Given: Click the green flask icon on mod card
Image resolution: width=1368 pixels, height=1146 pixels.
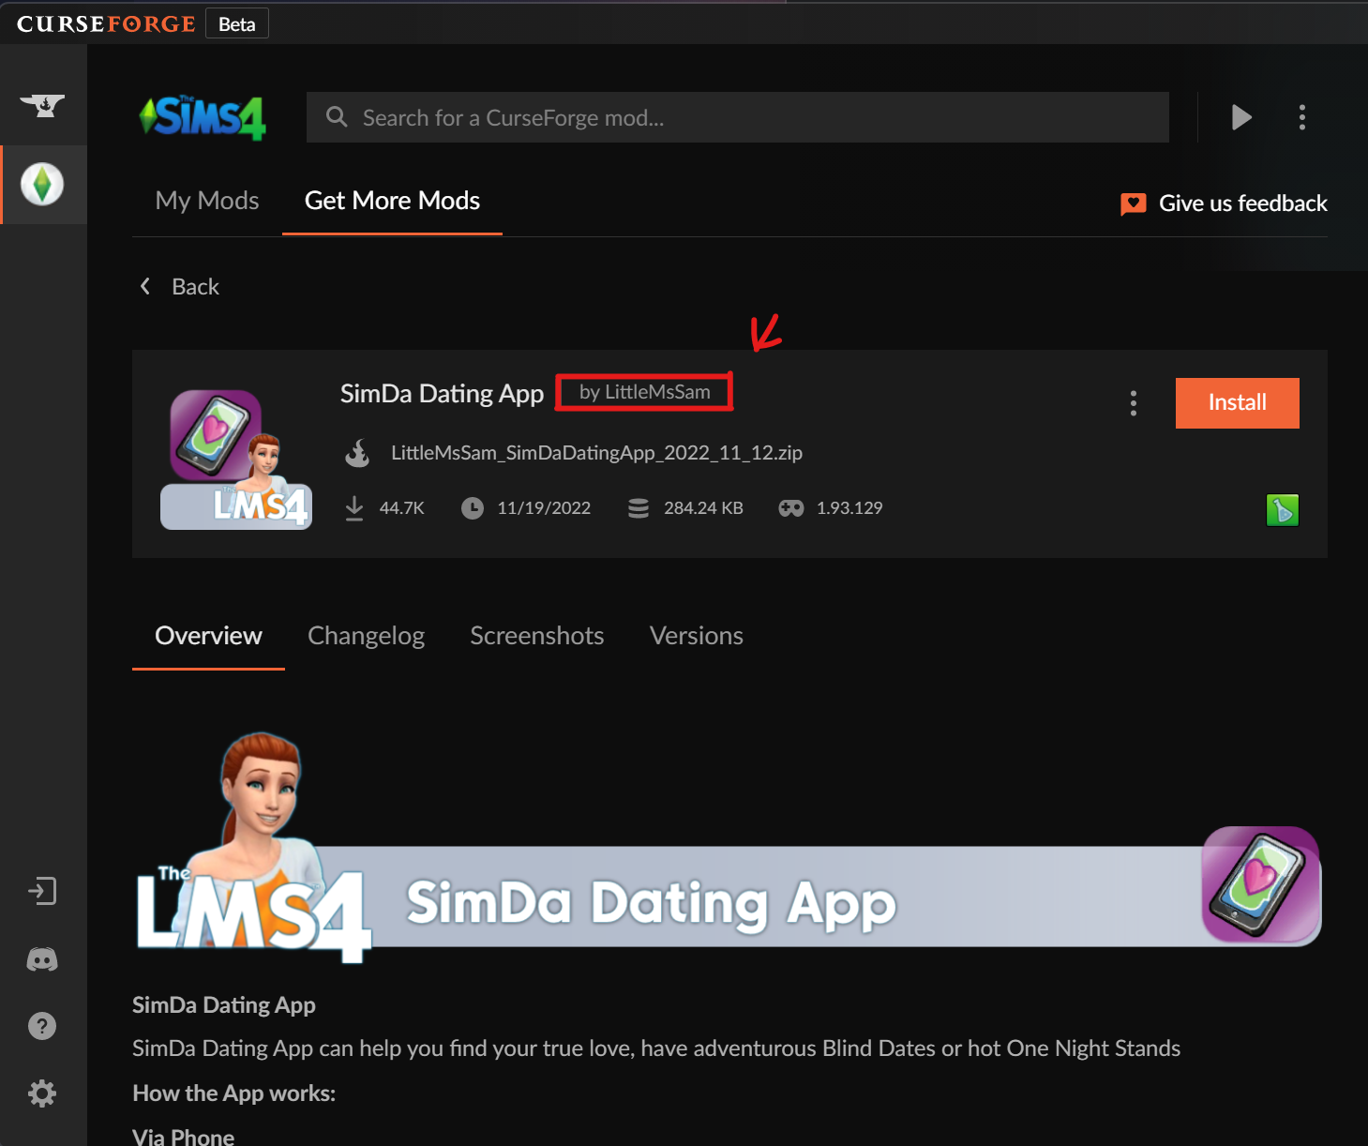Looking at the screenshot, I should [x=1282, y=510].
